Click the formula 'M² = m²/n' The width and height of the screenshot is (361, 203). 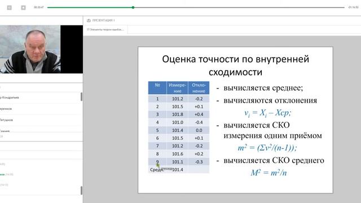click(268, 173)
